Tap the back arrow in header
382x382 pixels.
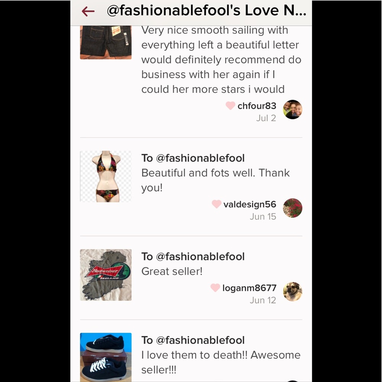click(88, 11)
